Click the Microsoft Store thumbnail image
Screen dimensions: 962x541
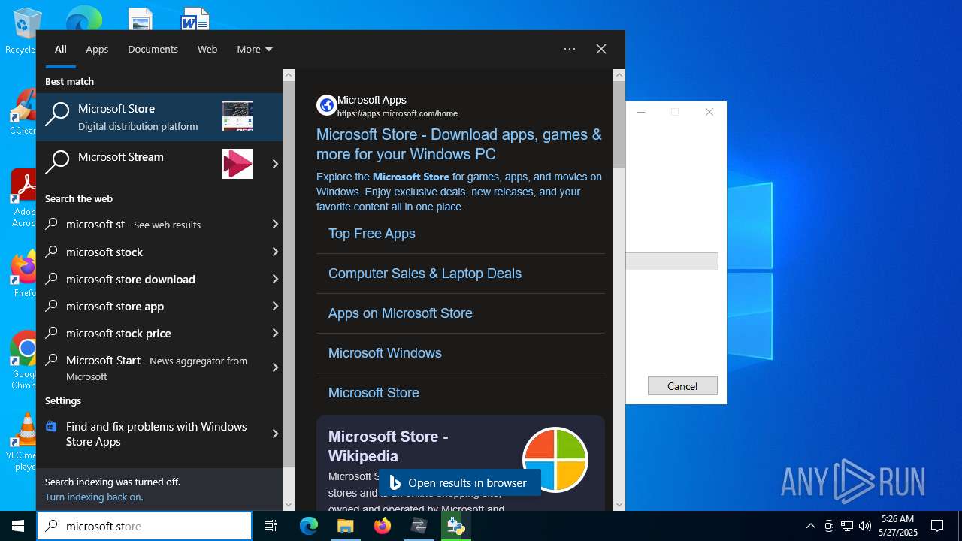(237, 116)
